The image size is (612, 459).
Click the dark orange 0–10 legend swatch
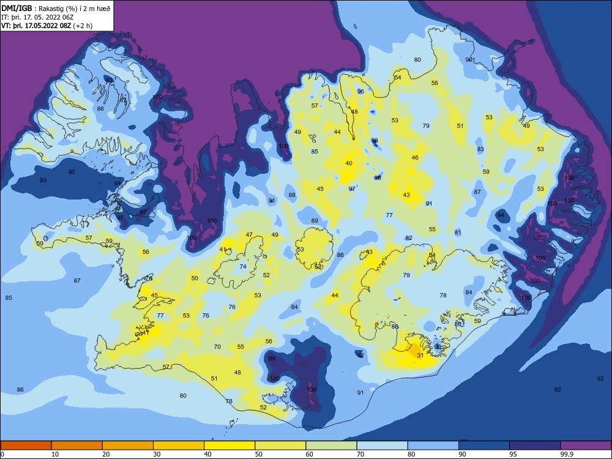coord(26,446)
